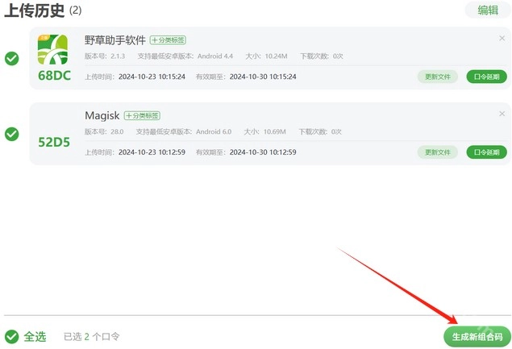Click the 生成新组合码 button
512x349 pixels.
tap(477, 337)
